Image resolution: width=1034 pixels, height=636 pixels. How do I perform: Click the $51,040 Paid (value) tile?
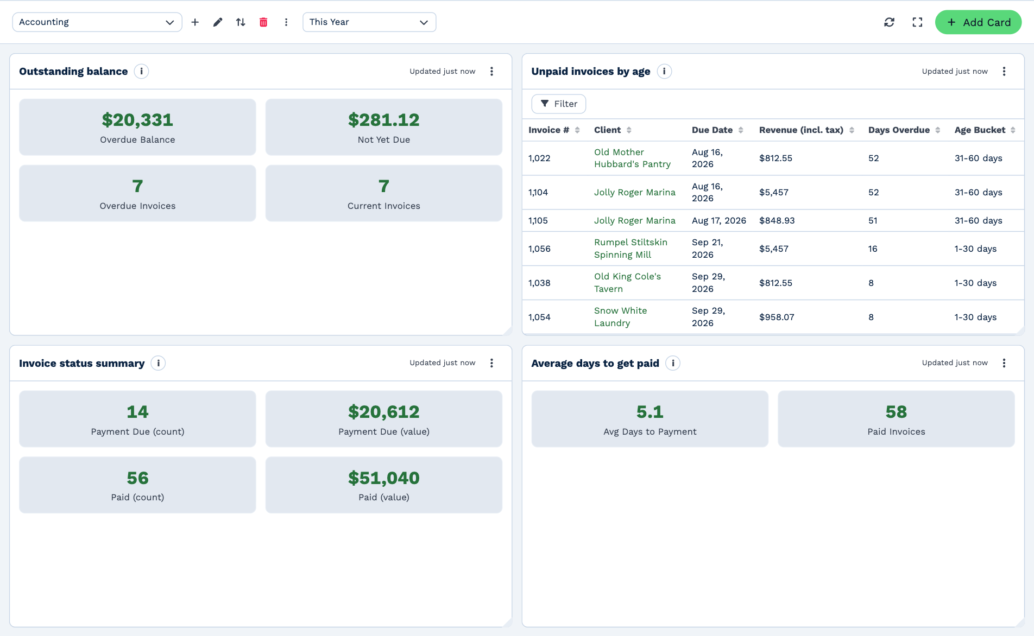click(384, 485)
